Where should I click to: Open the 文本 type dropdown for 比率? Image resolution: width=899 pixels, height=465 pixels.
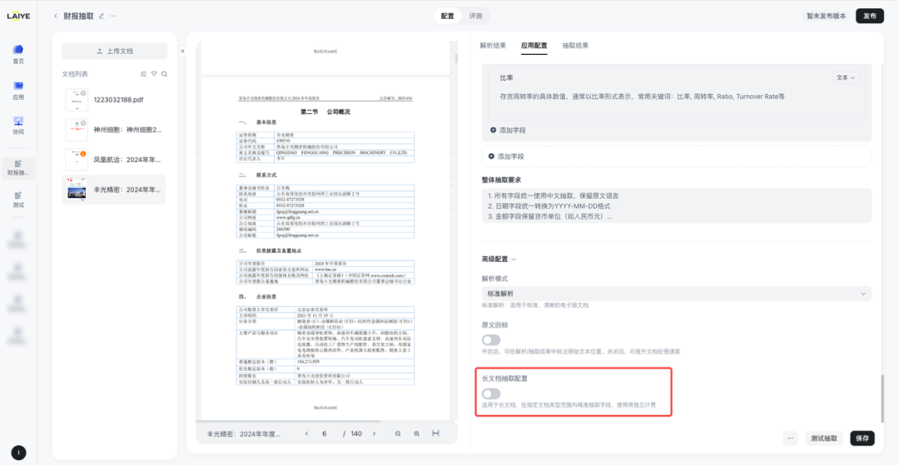846,77
